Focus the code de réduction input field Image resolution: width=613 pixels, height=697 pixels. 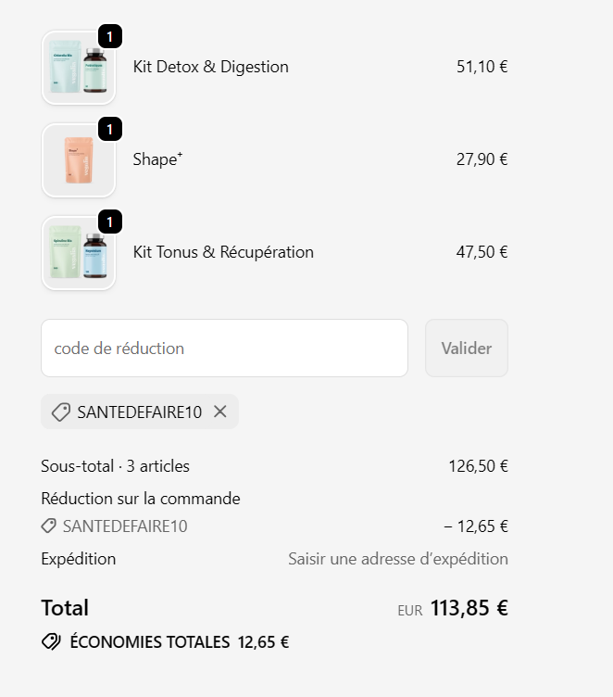coord(224,348)
